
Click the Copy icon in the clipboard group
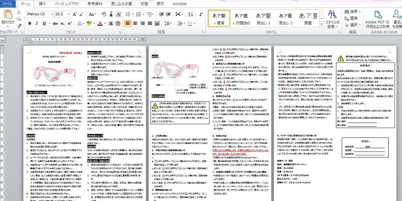[x=18, y=19]
